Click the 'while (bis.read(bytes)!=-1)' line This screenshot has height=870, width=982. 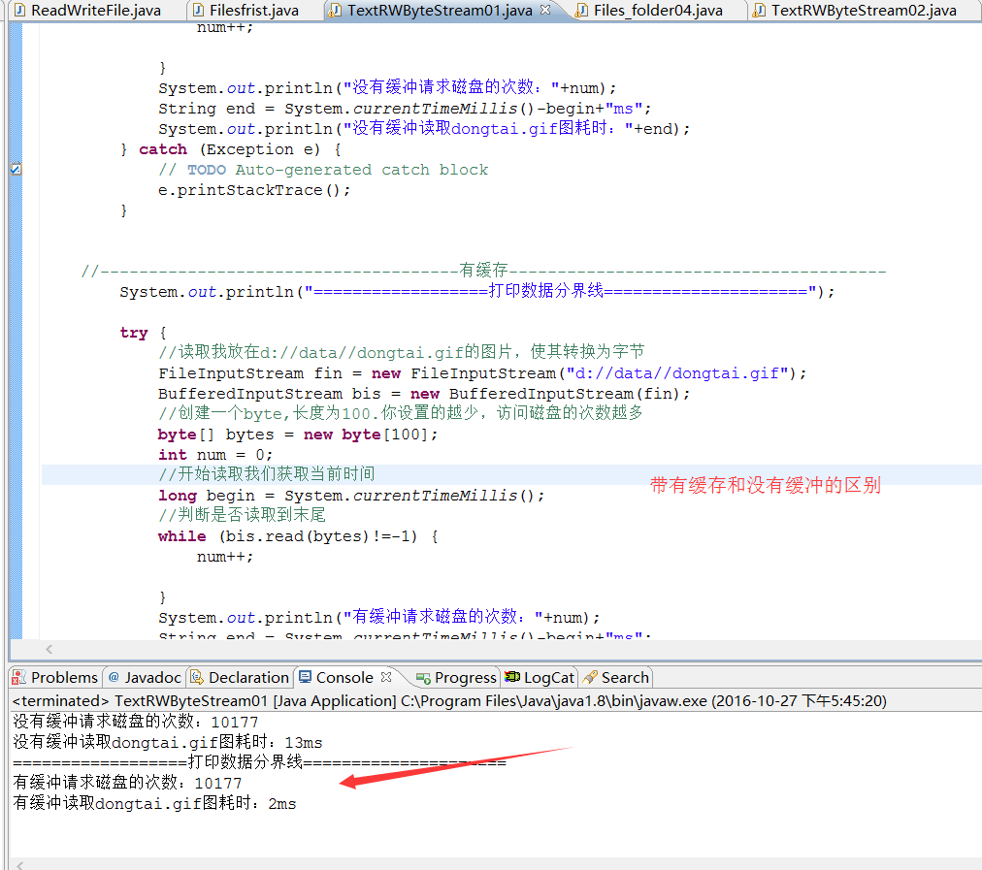coord(298,535)
